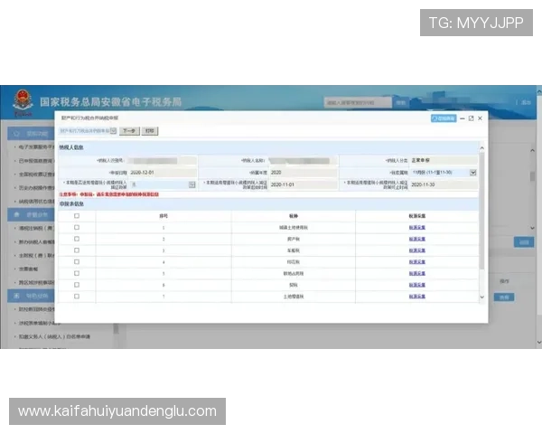Maximize the tax declaration dialog

(471, 118)
